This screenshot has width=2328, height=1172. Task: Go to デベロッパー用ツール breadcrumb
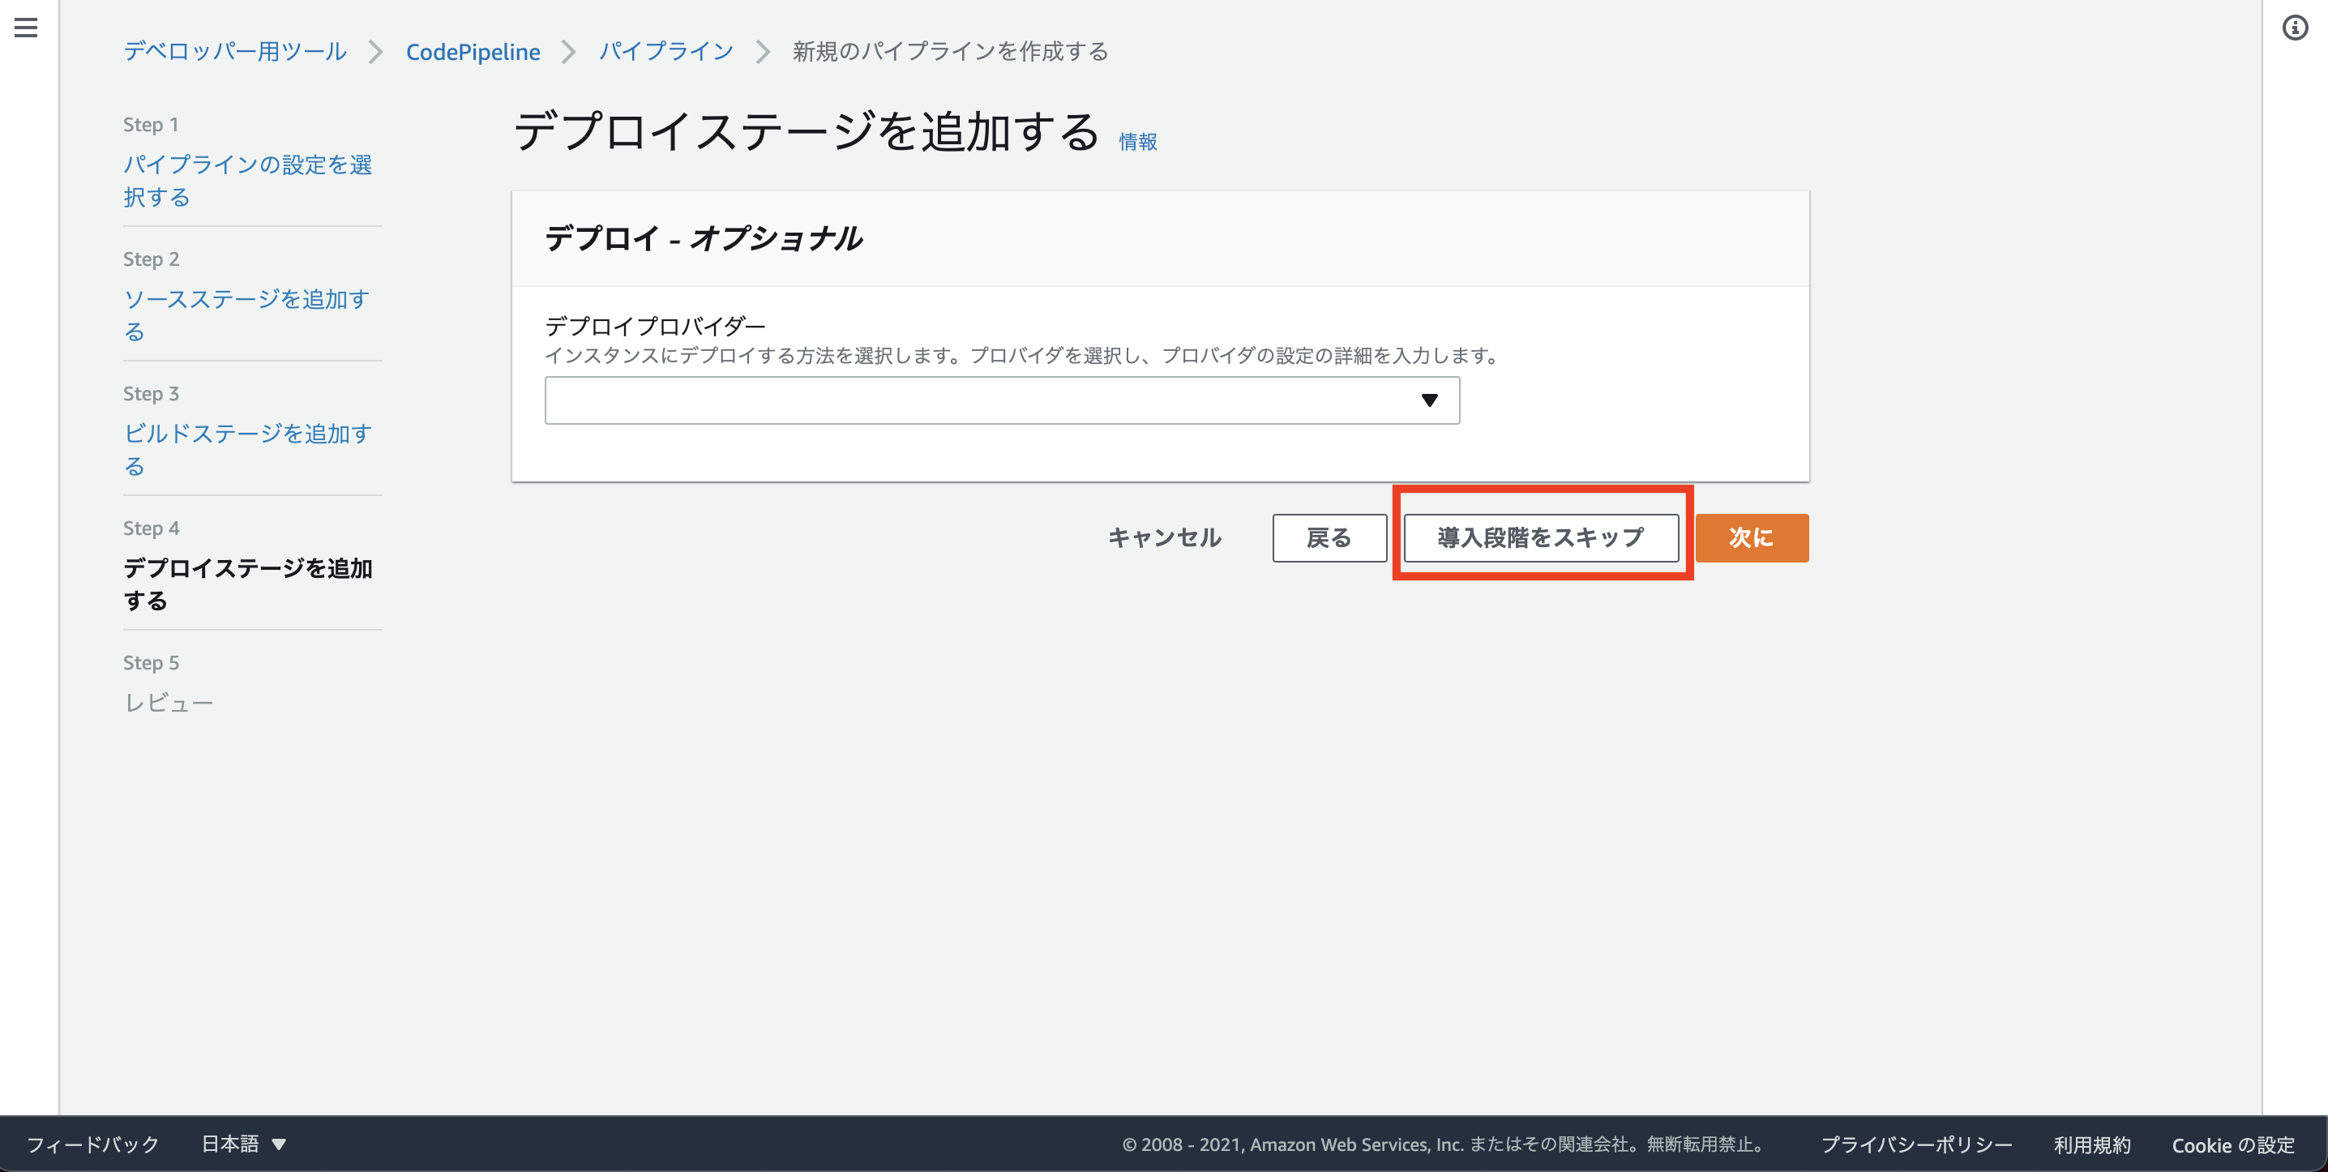tap(235, 52)
